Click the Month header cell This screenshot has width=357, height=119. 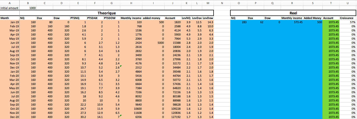click(10, 18)
